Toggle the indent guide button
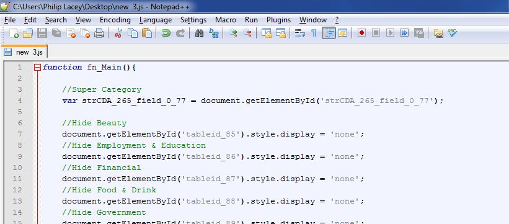 click(x=329, y=33)
